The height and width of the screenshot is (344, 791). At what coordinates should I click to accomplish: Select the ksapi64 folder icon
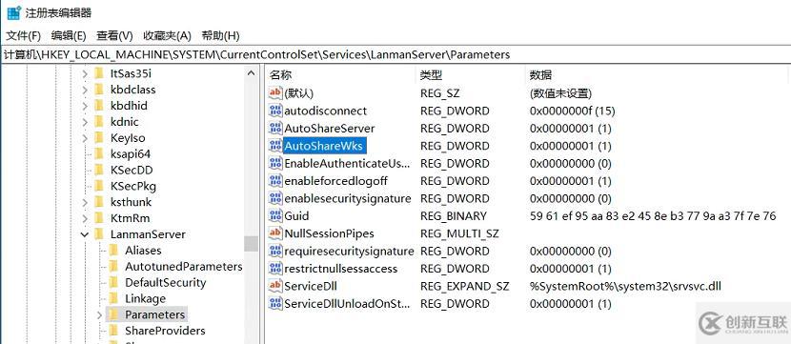[99, 153]
